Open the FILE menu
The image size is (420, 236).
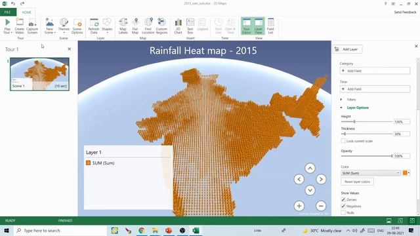point(8,12)
